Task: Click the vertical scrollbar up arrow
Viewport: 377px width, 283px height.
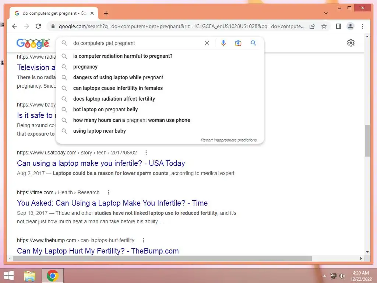Action: click(x=367, y=36)
